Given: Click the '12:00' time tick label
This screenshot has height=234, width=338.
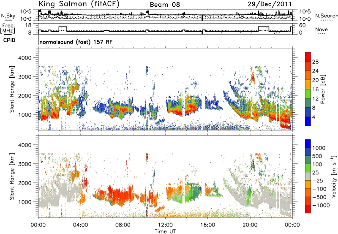Looking at the screenshot, I should [x=165, y=225].
